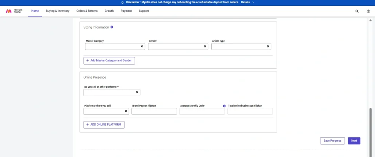
Task: Open 'Platforms where you sell' dropdown
Action: tap(104, 111)
